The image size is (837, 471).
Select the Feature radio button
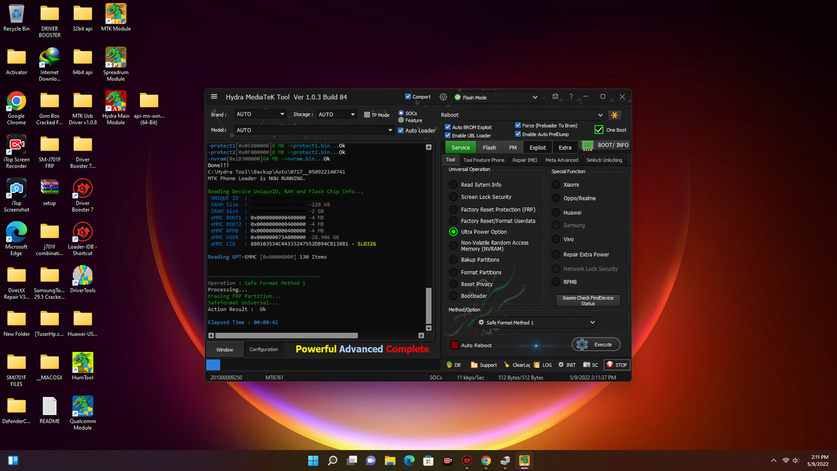click(x=401, y=120)
